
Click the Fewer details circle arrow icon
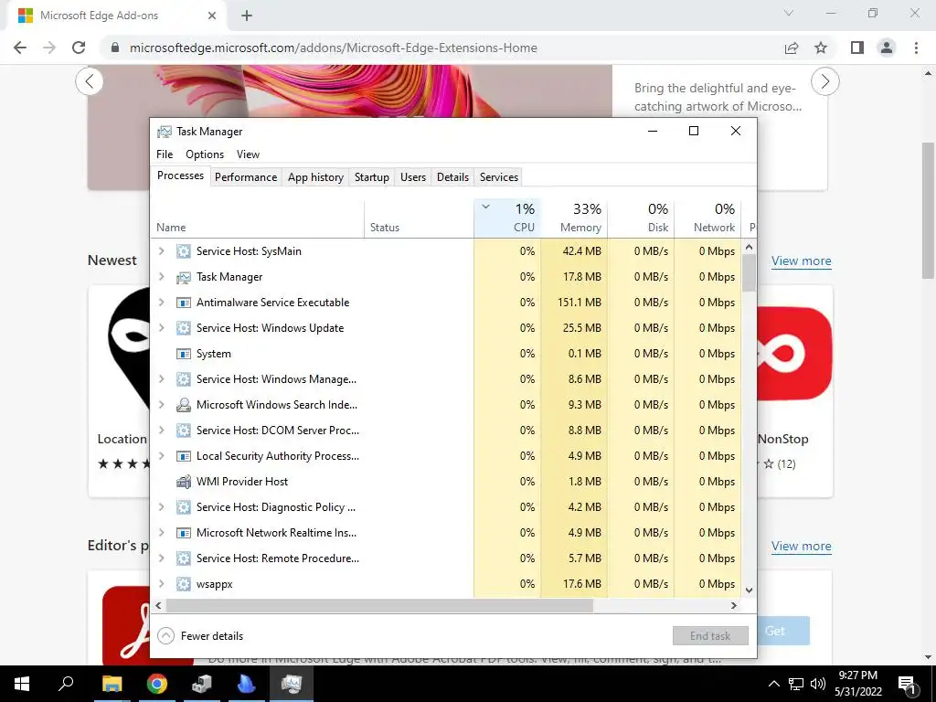[x=166, y=636]
